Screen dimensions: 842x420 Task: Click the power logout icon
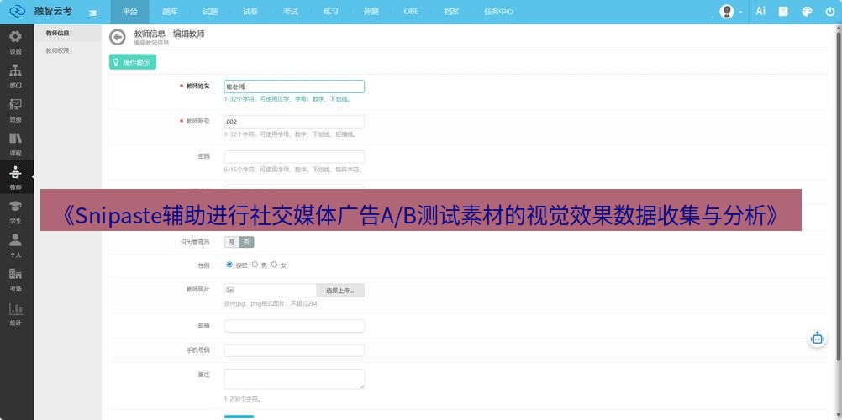click(830, 11)
